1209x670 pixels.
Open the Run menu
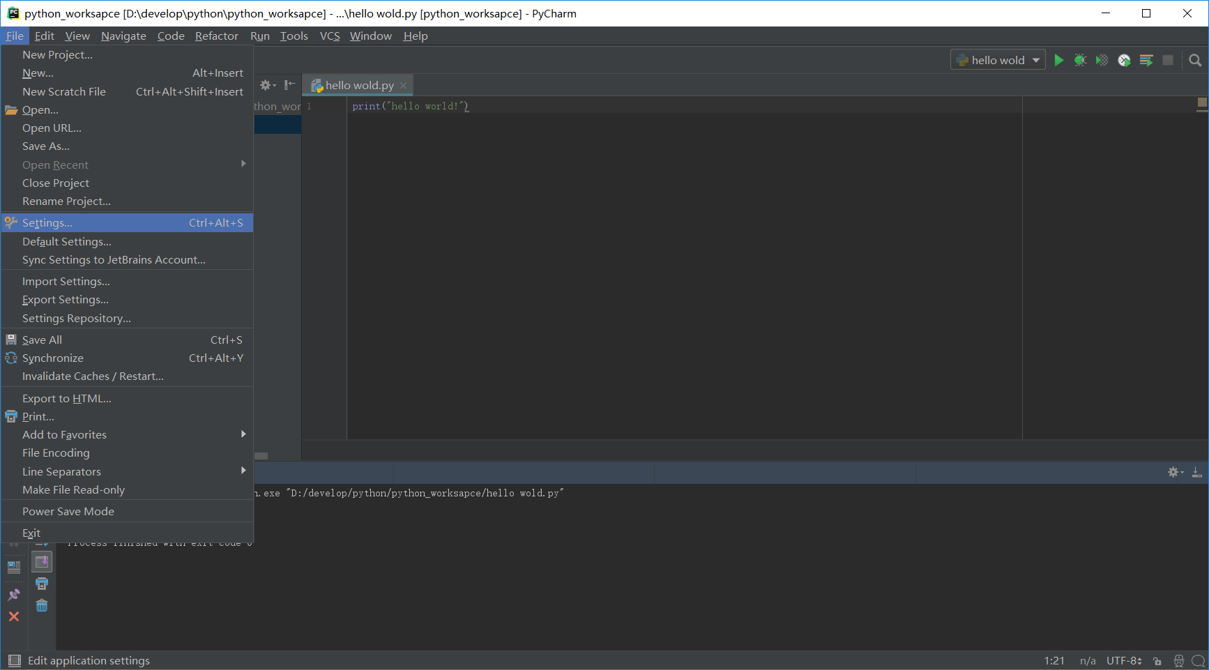click(x=260, y=36)
